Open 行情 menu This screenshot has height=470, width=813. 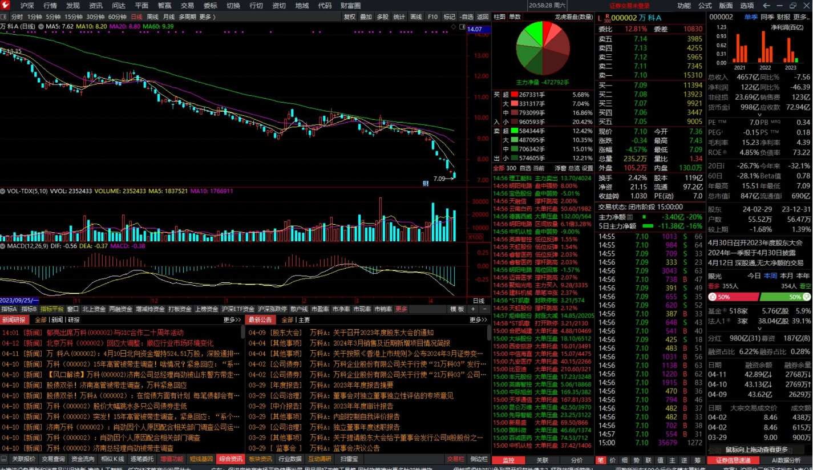point(50,5)
